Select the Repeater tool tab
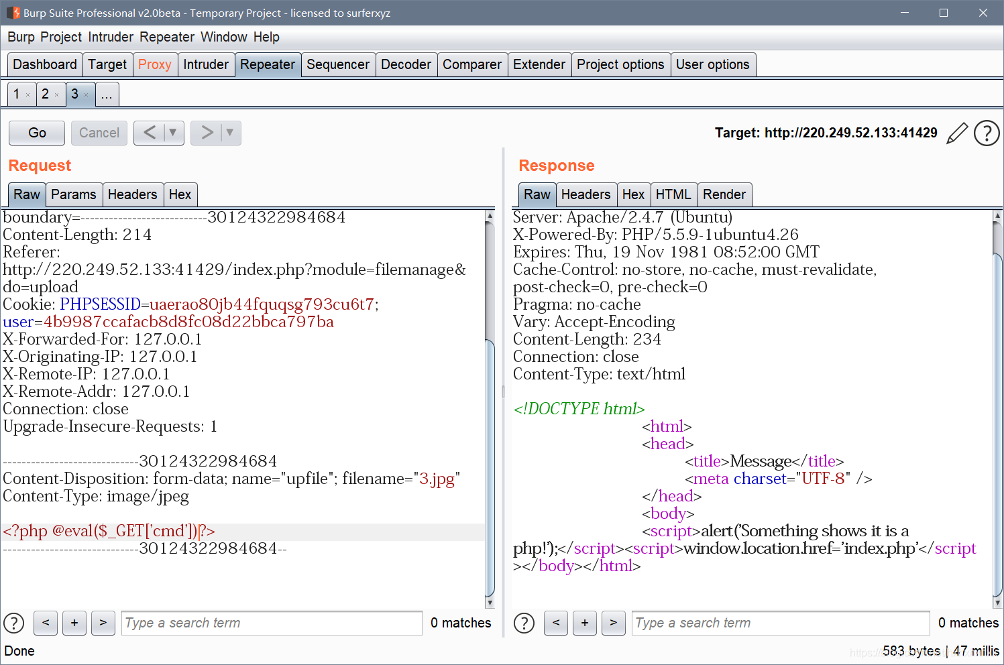 (268, 64)
